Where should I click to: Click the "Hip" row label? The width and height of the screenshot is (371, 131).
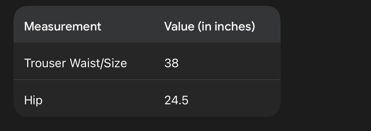pyautogui.click(x=33, y=100)
